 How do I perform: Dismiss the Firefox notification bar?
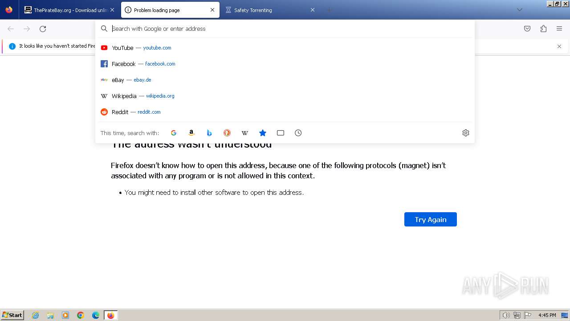[559, 46]
